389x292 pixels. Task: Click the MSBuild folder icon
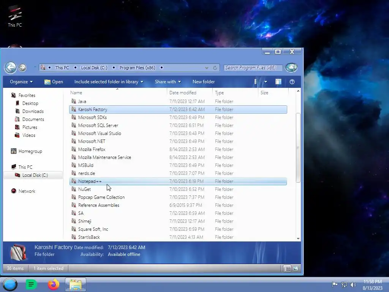pos(74,165)
